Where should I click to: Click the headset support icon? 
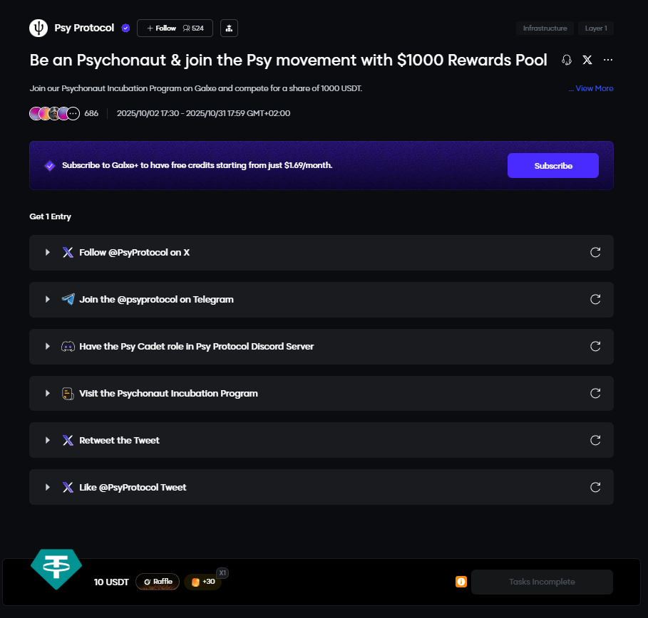click(567, 61)
